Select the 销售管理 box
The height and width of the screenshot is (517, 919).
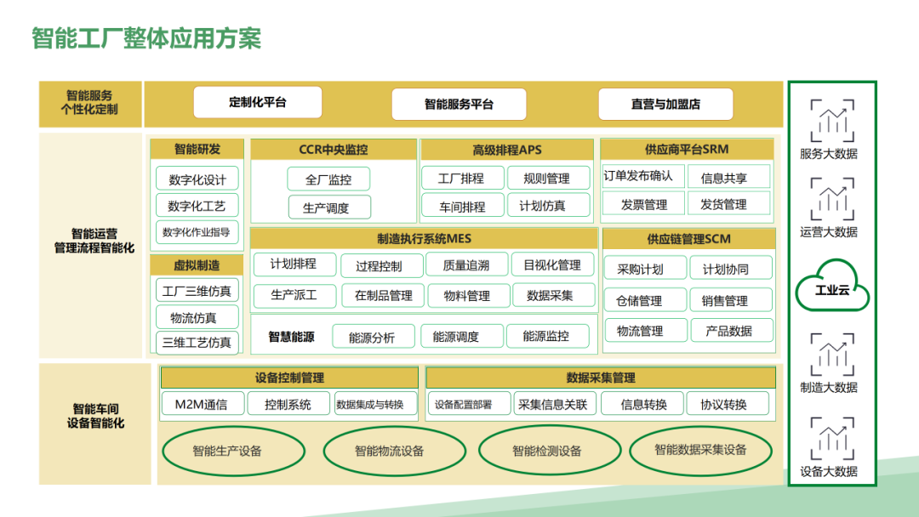click(x=731, y=300)
